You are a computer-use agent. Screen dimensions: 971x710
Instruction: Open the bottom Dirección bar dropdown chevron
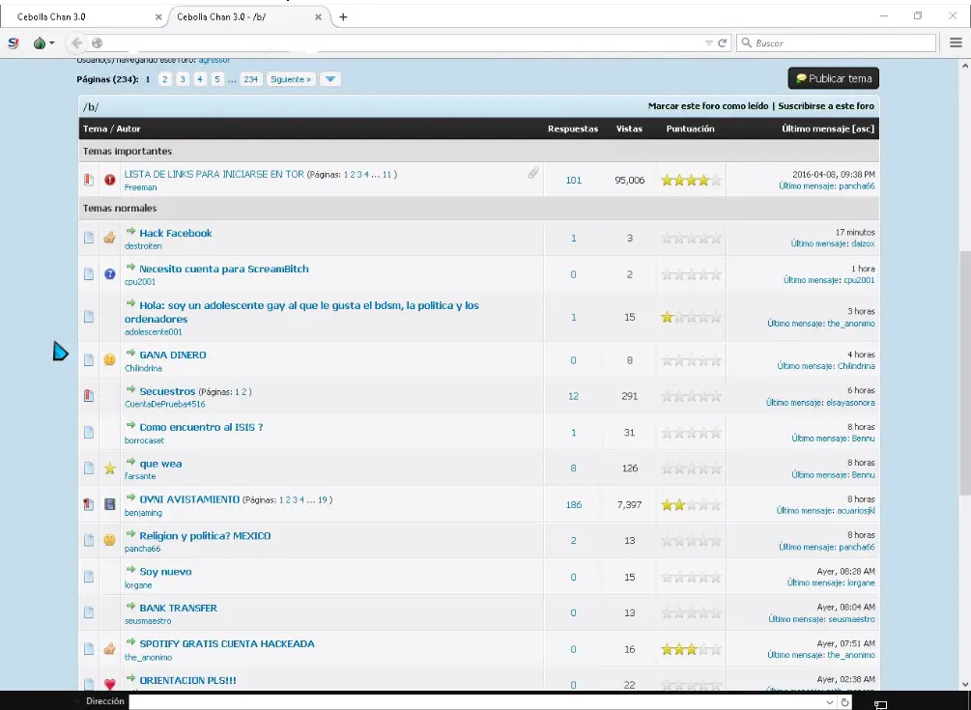[x=829, y=702]
